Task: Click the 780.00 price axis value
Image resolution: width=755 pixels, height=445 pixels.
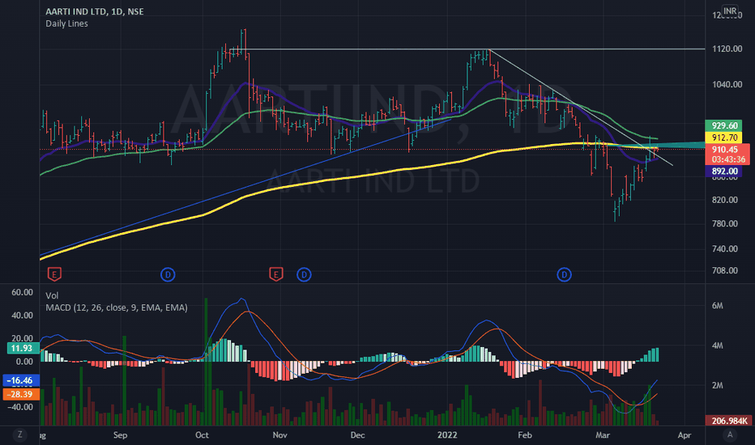Action: pos(725,223)
